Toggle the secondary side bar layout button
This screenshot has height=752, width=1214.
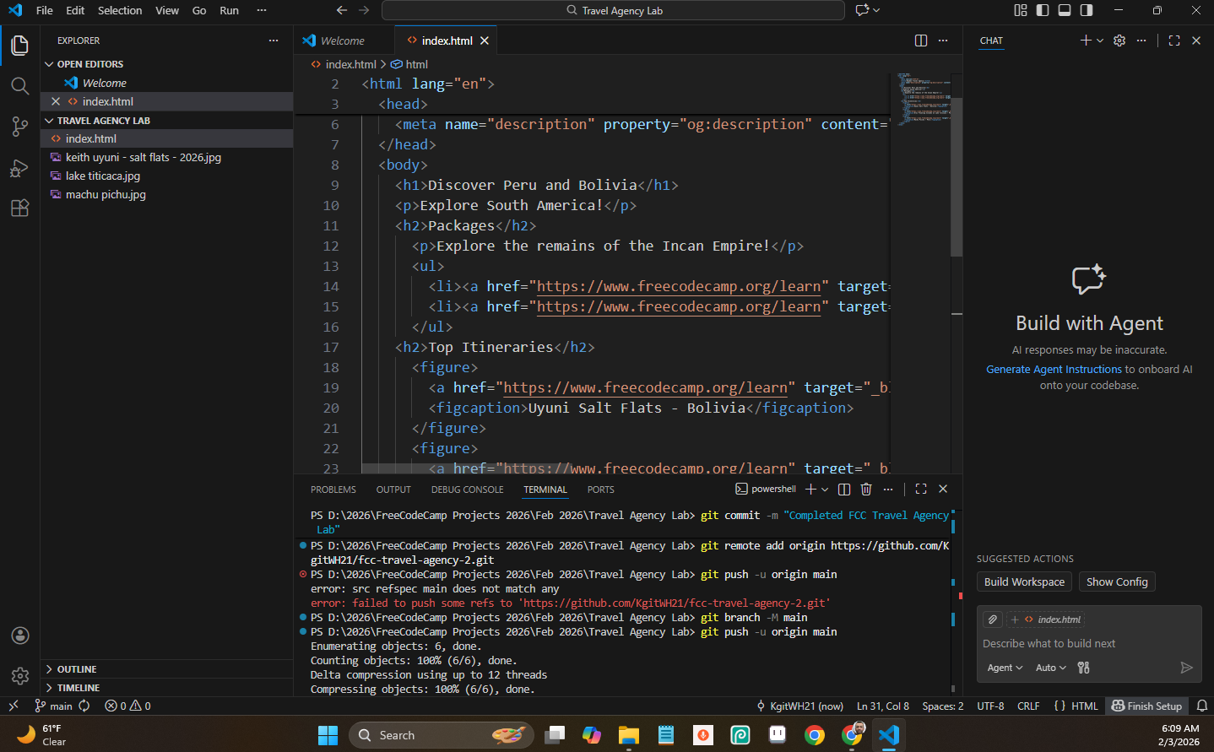pyautogui.click(x=1087, y=10)
